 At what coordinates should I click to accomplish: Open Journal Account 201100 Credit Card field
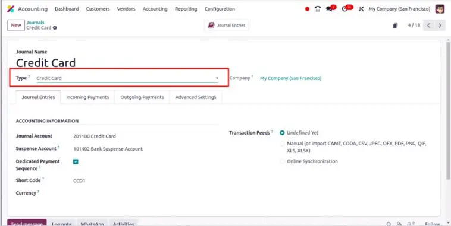[x=95, y=136]
